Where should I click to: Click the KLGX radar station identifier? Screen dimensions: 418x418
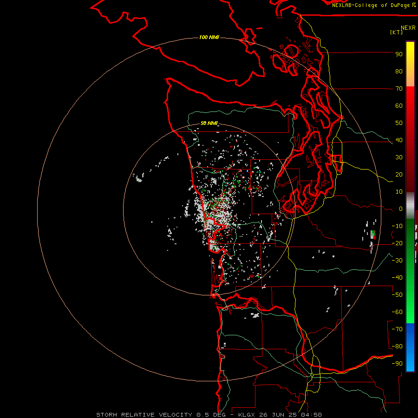point(247,415)
